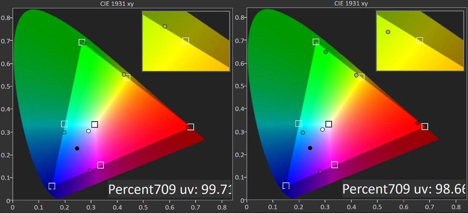
Task: Open the yellow zoom inset of the 99.71 chart
Action: [x=186, y=41]
